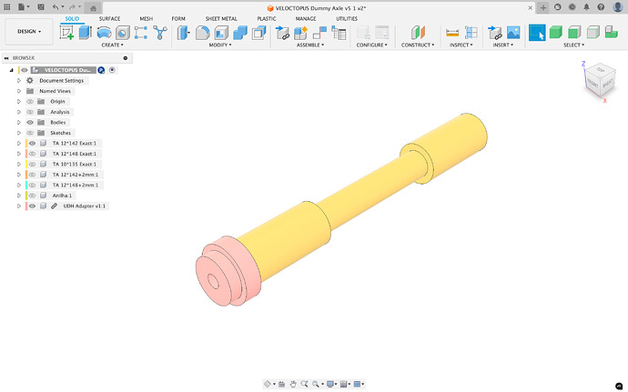Hide the TA 12*142 Exact:1 component
This screenshot has height=392, width=628.
[32, 143]
